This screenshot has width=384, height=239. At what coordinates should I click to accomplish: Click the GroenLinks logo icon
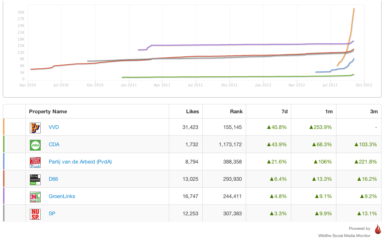click(x=35, y=197)
